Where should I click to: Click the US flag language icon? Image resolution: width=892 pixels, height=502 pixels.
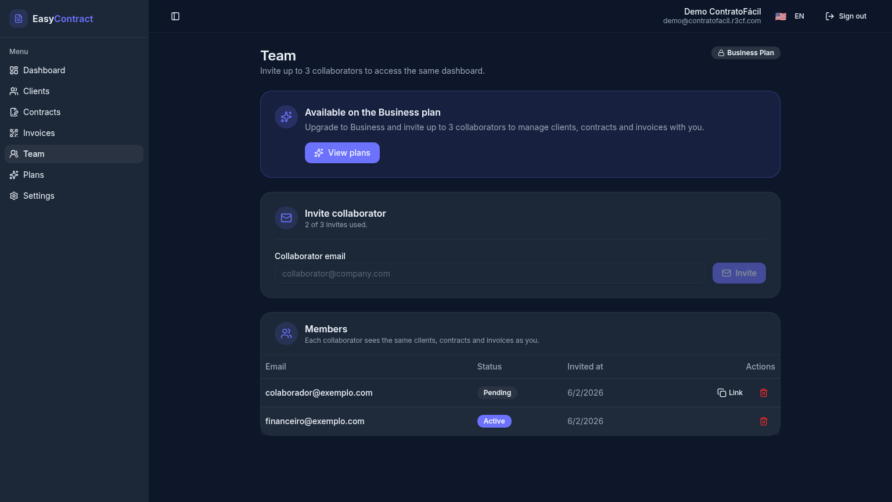coord(780,16)
